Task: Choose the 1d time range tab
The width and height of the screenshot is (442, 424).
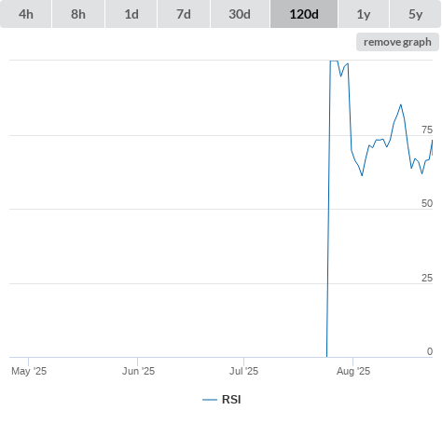Action: [x=131, y=14]
